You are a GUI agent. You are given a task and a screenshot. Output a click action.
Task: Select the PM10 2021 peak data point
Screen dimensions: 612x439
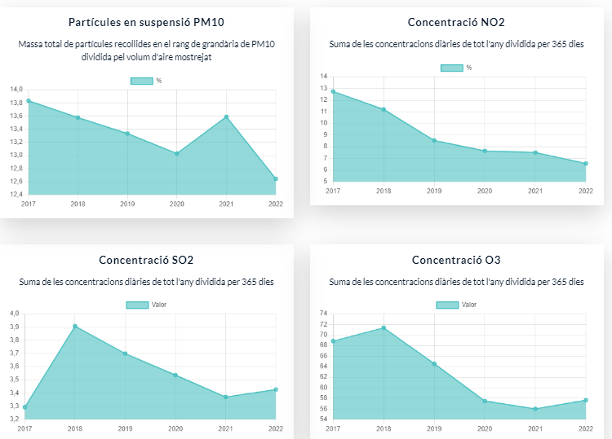pyautogui.click(x=226, y=116)
